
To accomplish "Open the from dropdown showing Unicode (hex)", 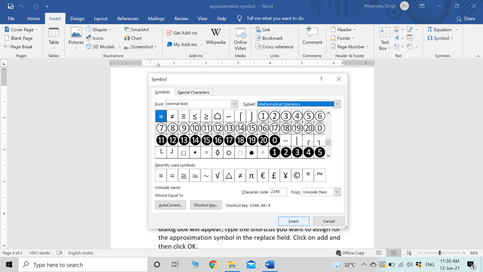I will (x=337, y=192).
